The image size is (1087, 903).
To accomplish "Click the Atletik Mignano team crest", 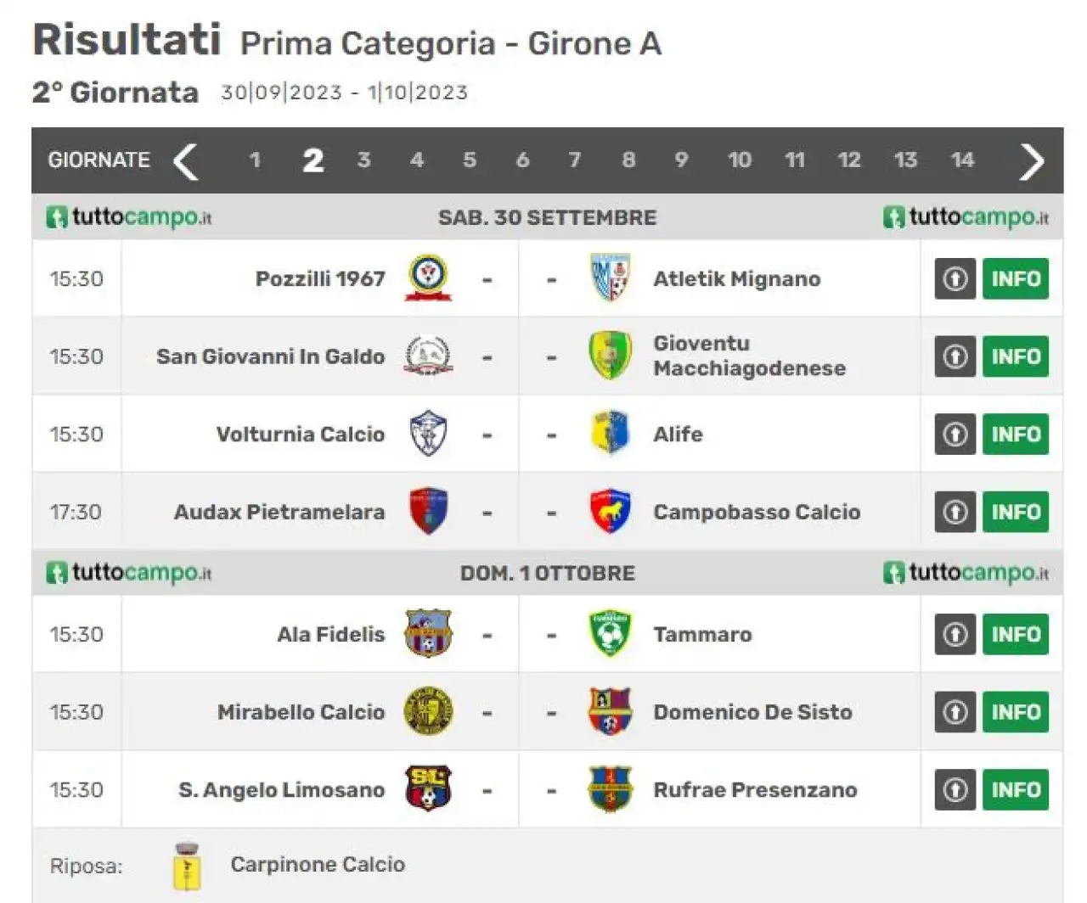I will (x=610, y=278).
